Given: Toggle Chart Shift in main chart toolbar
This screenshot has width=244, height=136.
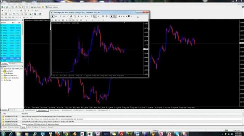Looking at the screenshot, I should coord(26,14).
